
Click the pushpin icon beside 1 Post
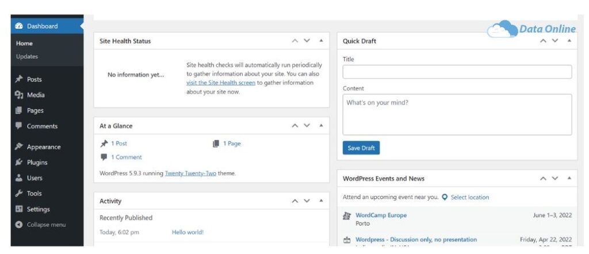pos(104,143)
